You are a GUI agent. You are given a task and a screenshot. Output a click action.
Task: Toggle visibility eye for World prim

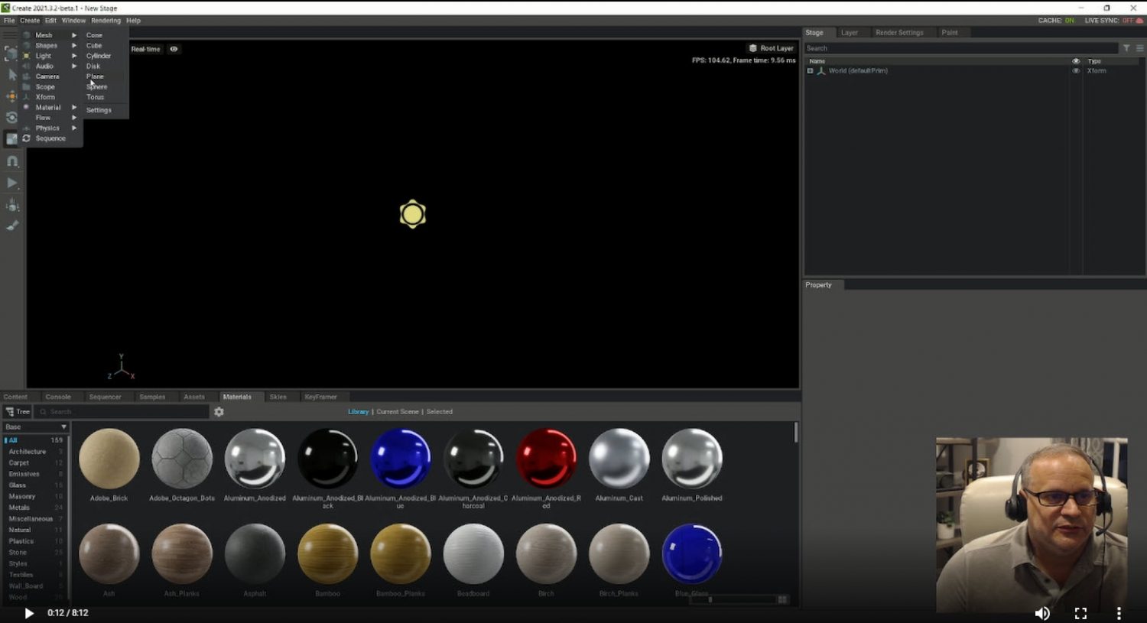point(1076,71)
